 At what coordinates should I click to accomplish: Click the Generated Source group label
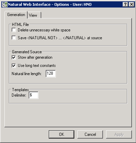[27, 52]
